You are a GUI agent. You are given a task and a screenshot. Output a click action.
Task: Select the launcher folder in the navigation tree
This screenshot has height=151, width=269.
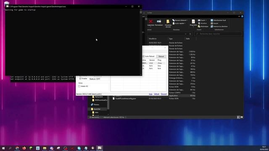tap(97, 109)
